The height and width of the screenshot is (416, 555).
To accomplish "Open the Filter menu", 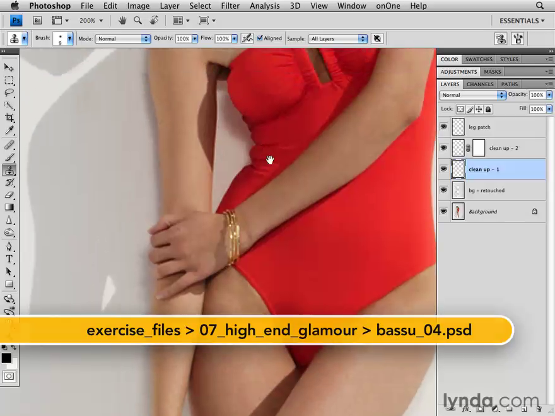I will [230, 6].
